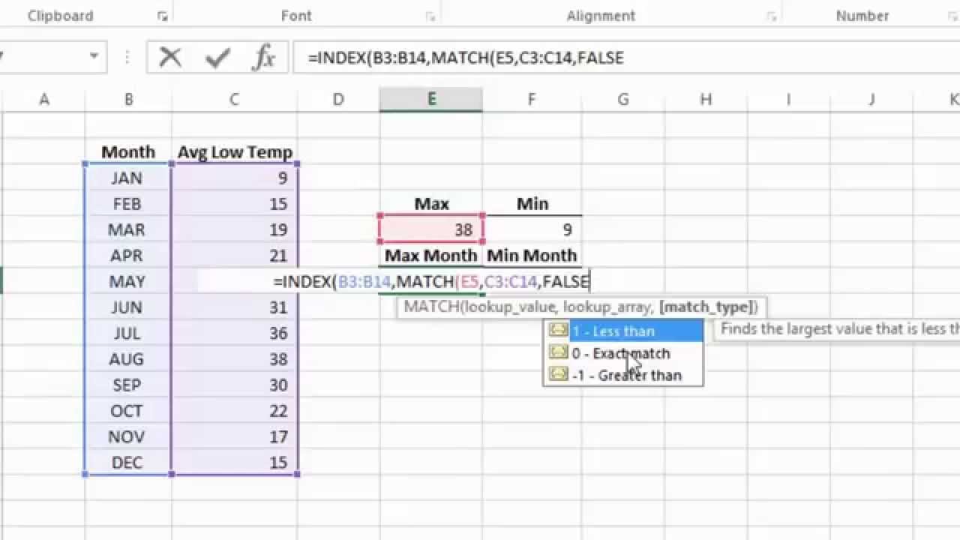Select column F header
The width and height of the screenshot is (960, 540).
point(532,99)
